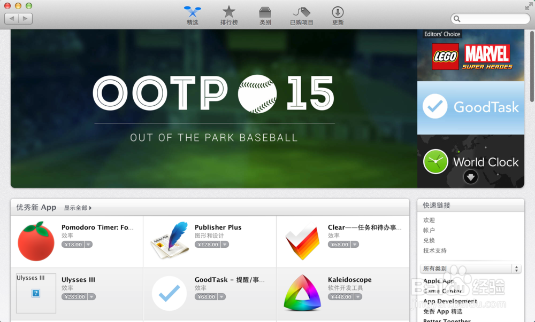Viewport: 535px width, 322px height.
Task: Open the Ulysses III title link
Action: coord(79,280)
